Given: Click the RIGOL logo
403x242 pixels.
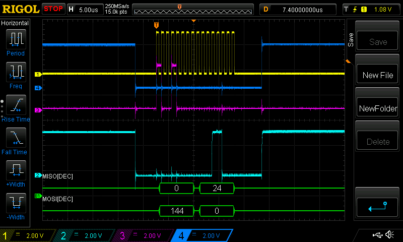Looking at the screenshot, I should tap(21, 9).
